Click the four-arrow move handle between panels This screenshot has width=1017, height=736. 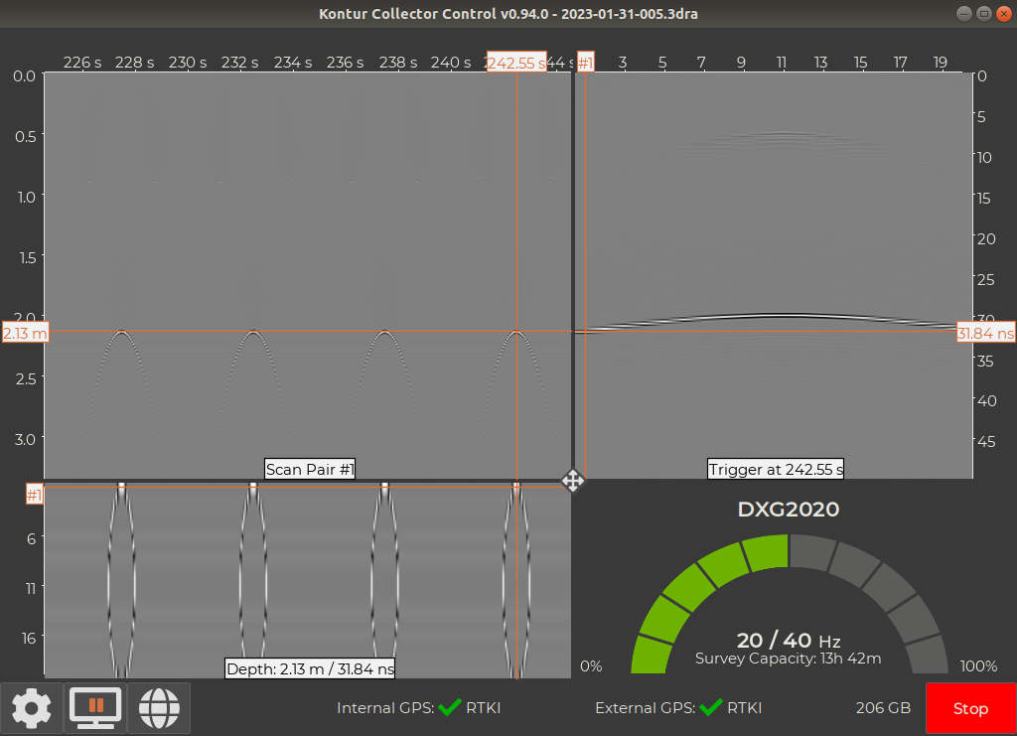coord(573,481)
